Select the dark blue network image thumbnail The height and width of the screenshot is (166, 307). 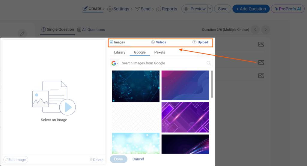pos(136,86)
